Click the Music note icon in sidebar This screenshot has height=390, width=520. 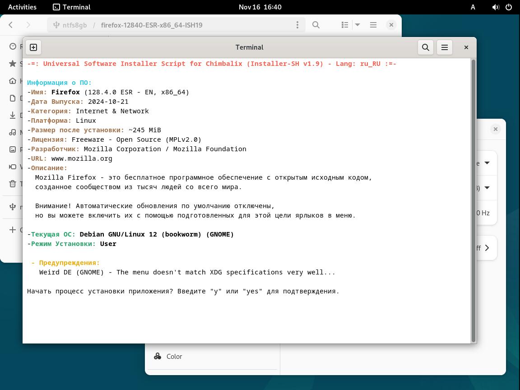point(13,132)
